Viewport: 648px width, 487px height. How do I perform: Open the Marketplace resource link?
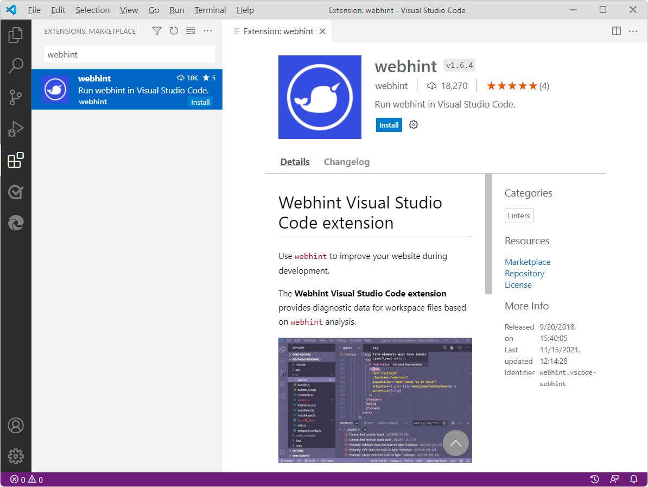click(x=528, y=262)
